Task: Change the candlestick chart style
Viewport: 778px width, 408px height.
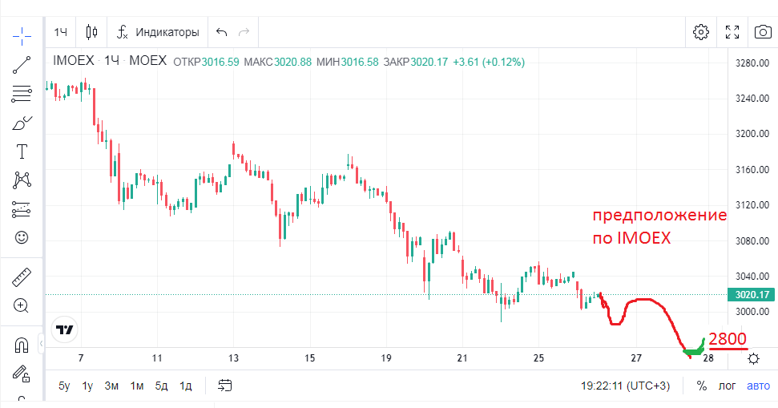Action: (91, 32)
